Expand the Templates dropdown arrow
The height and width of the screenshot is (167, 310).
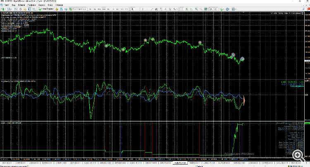236,9
